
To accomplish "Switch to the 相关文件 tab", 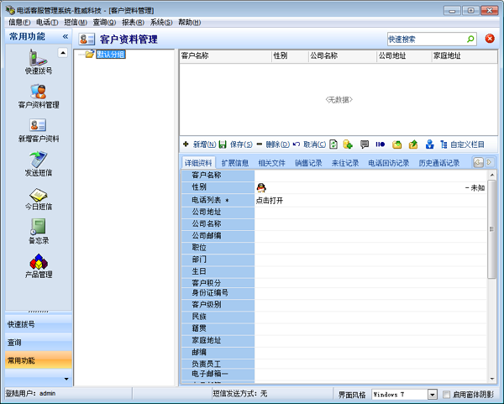I will (x=271, y=163).
